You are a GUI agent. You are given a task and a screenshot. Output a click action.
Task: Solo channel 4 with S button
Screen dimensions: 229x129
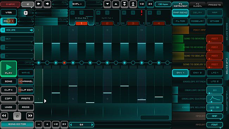pyautogui.click(x=159, y=13)
